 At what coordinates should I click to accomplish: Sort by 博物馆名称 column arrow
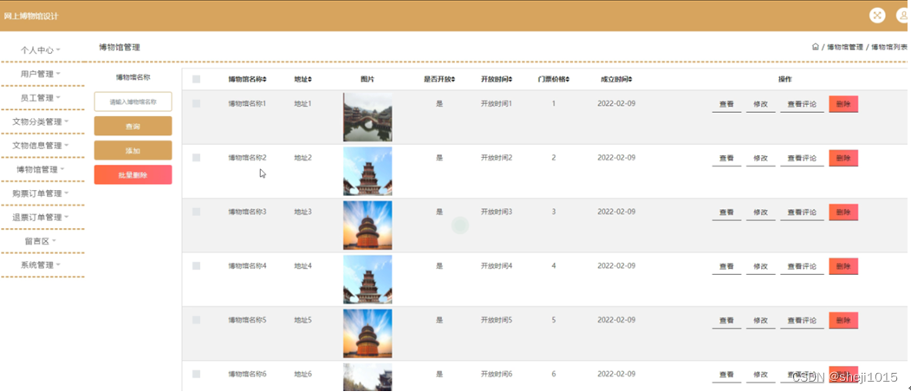tap(265, 80)
